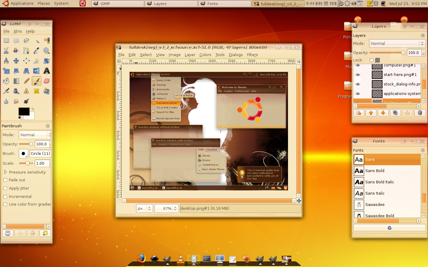
Task: Select the Flip tool
Action: 37,71
